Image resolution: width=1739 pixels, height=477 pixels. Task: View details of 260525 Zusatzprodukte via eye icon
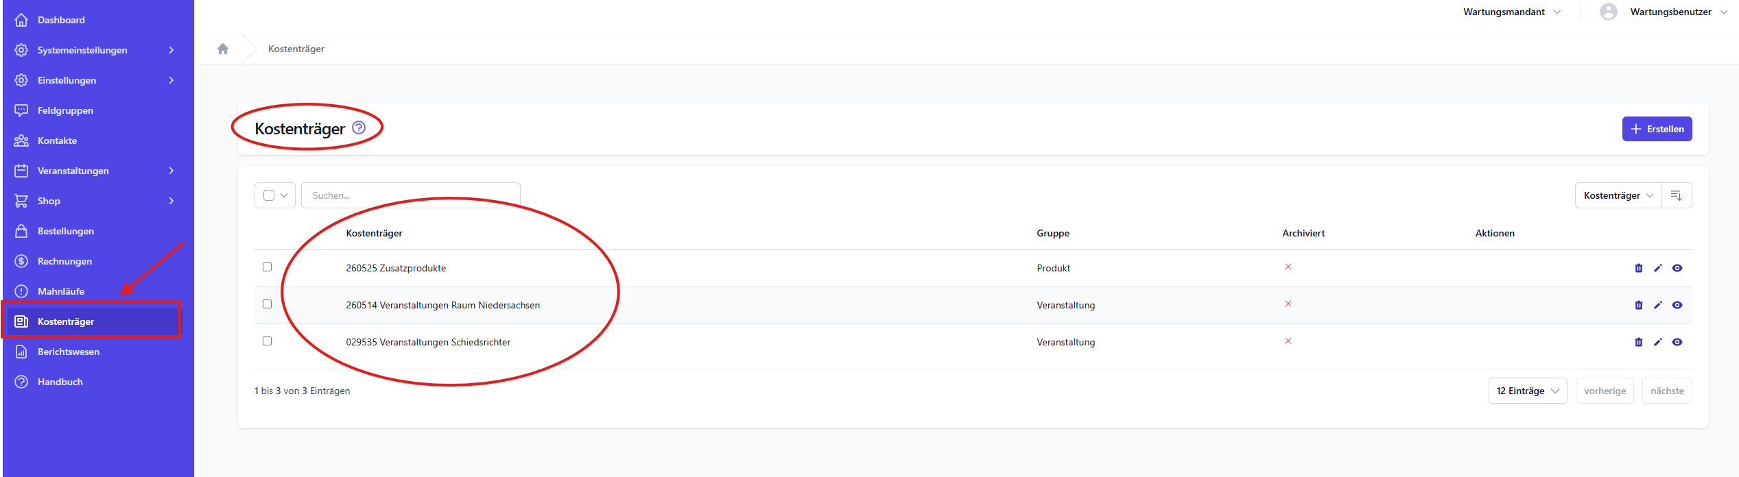click(1677, 268)
